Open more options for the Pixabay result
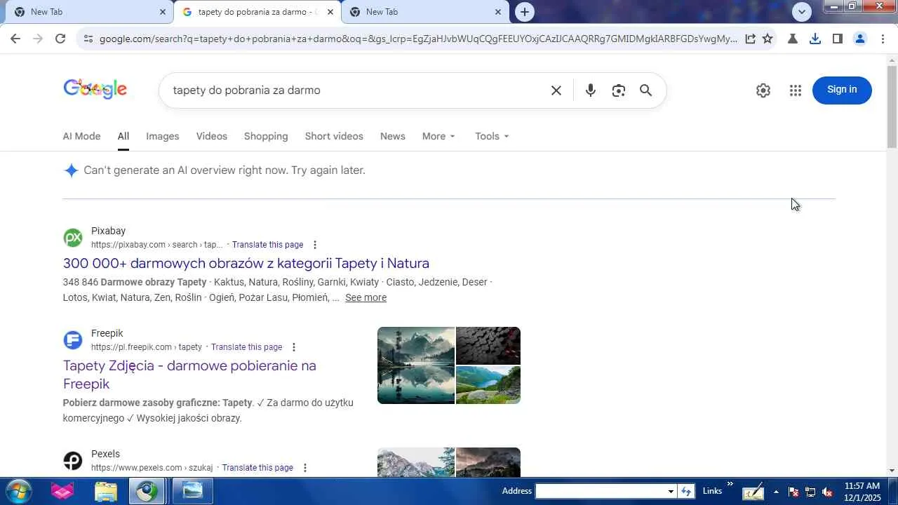The height and width of the screenshot is (505, 898). (x=315, y=245)
